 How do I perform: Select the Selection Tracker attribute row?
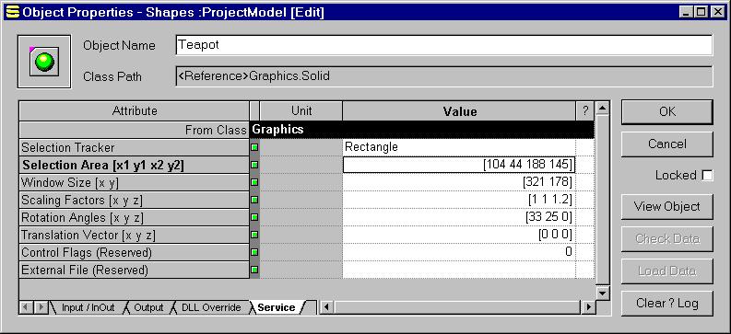[135, 147]
